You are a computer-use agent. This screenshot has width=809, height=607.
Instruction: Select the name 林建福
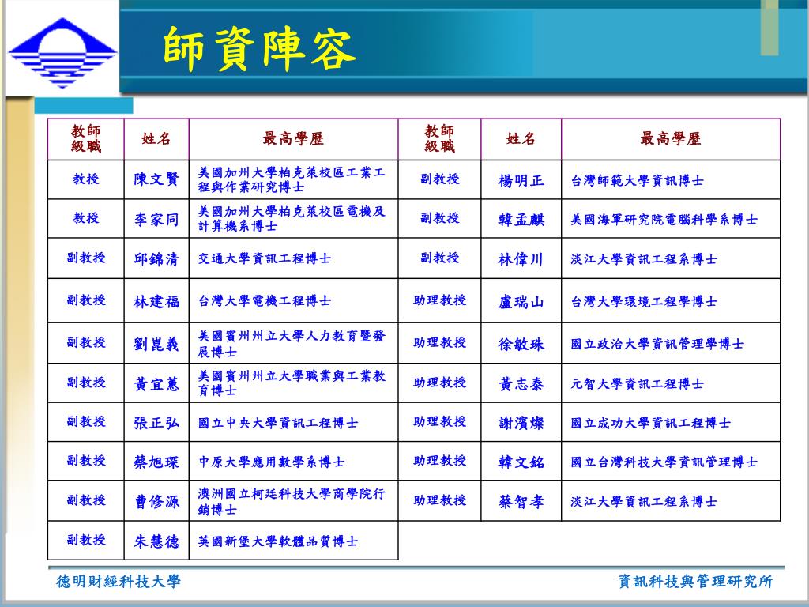(x=156, y=301)
